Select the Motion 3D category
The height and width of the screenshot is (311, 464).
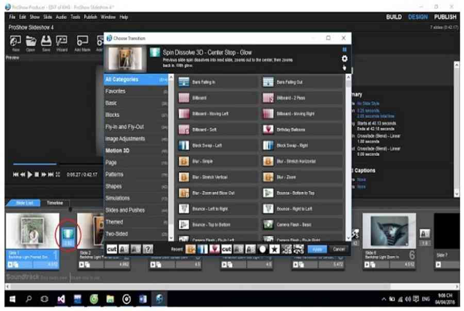tap(118, 151)
